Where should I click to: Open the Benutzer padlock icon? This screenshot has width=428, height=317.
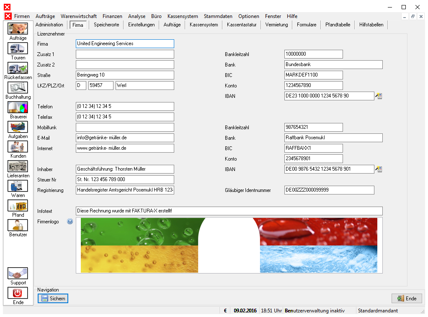[x=18, y=225]
